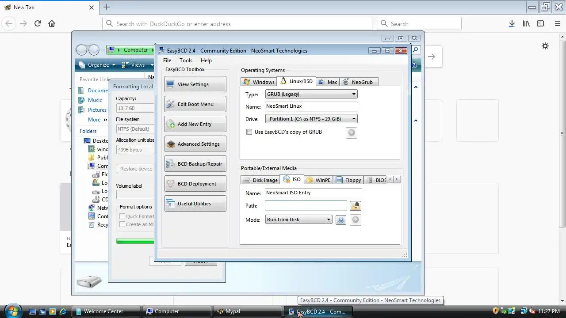Switch to Welcome Center taskbar button
The height and width of the screenshot is (318, 566).
[x=106, y=311]
